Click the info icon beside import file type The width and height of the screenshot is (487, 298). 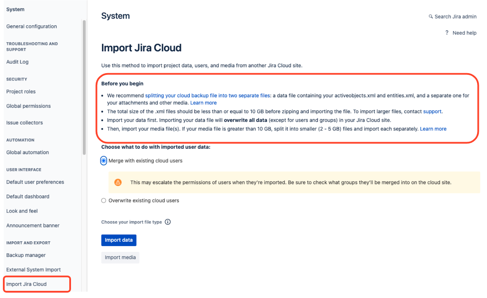tap(168, 222)
